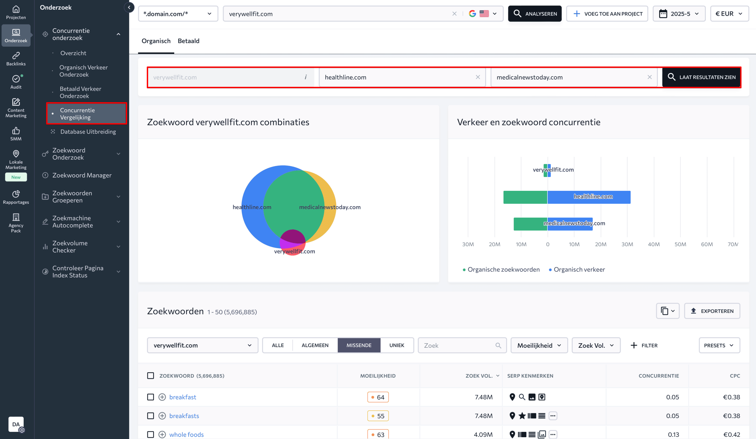The image size is (756, 439).
Task: Click the blue healthline.com traffic bar
Action: pyautogui.click(x=589, y=197)
